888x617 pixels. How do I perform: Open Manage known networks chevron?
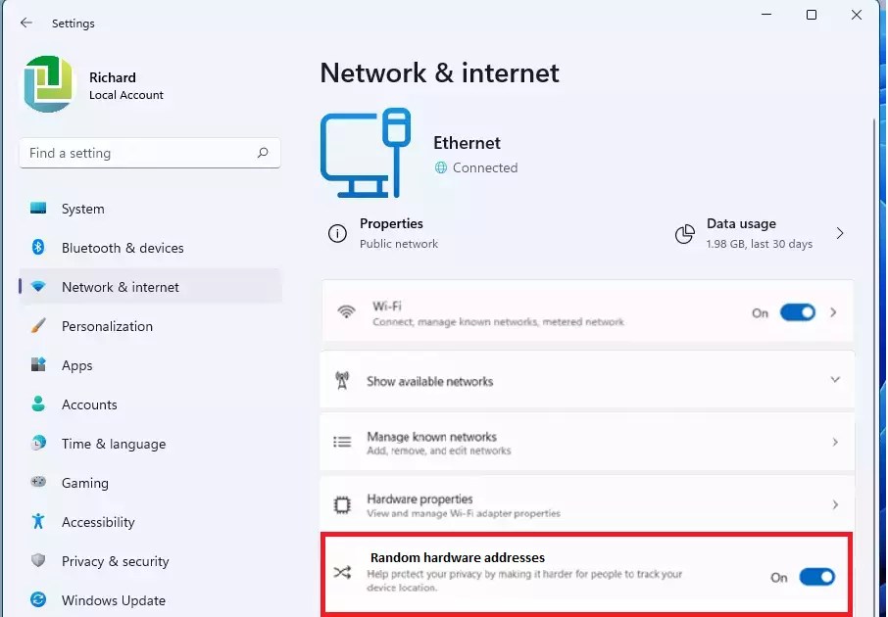point(835,443)
